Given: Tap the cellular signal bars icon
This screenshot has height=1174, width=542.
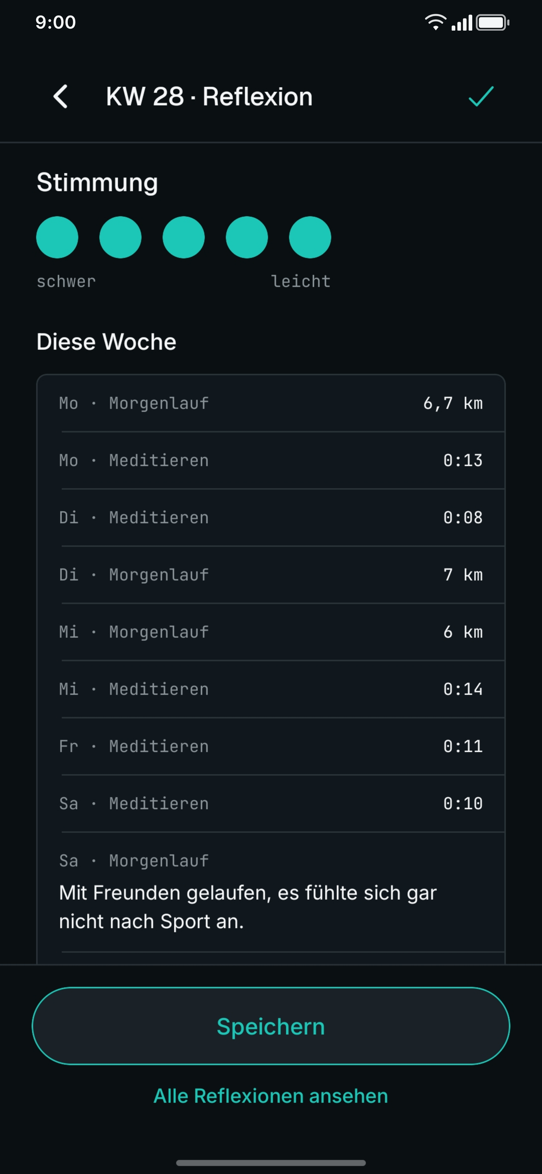Looking at the screenshot, I should coord(462,23).
